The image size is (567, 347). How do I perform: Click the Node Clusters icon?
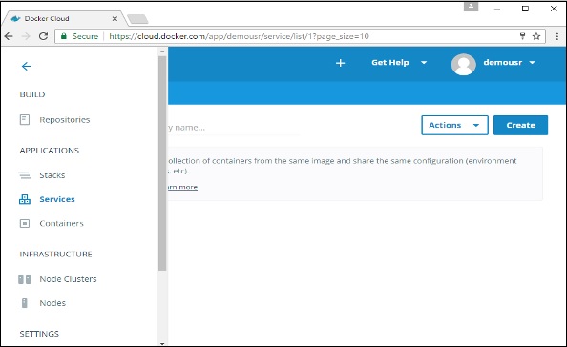24,279
